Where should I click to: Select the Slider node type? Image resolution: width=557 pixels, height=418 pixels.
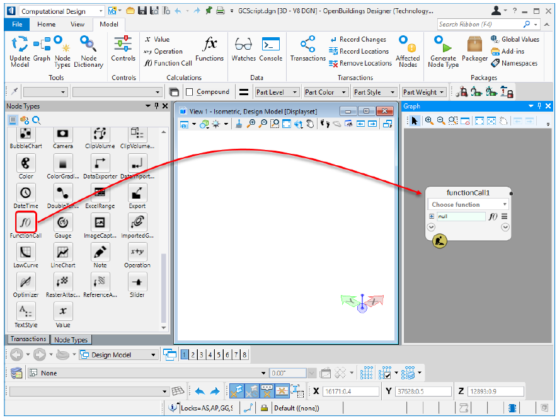[x=137, y=285]
